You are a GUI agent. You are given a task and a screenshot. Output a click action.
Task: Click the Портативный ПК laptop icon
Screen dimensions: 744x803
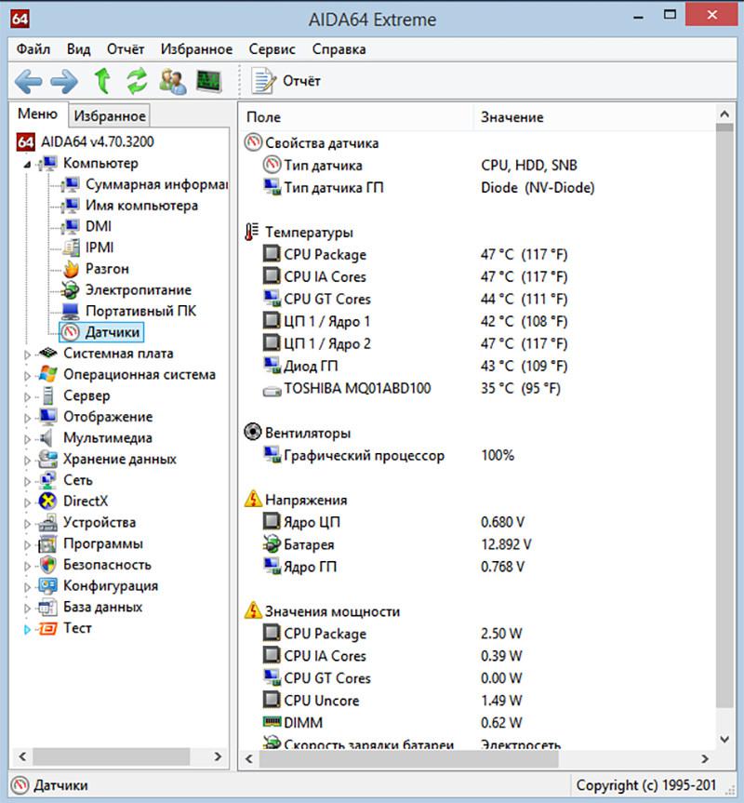71,311
